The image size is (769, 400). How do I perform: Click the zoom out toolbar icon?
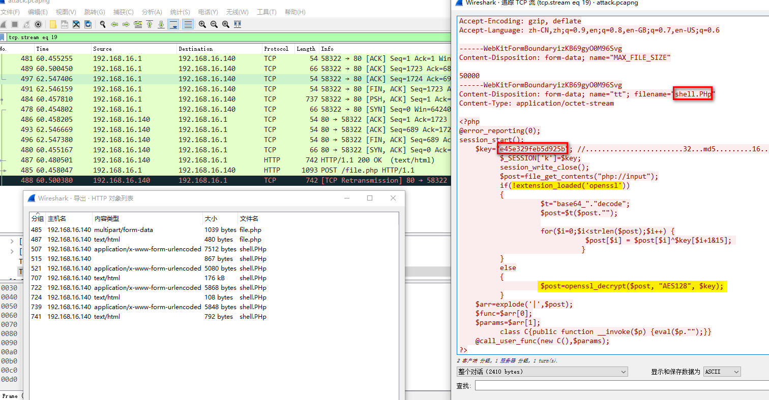[x=214, y=24]
